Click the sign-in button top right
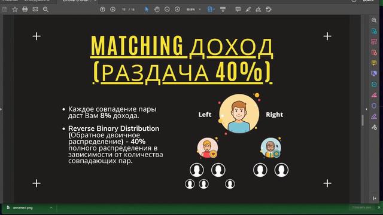 [x=368, y=1]
